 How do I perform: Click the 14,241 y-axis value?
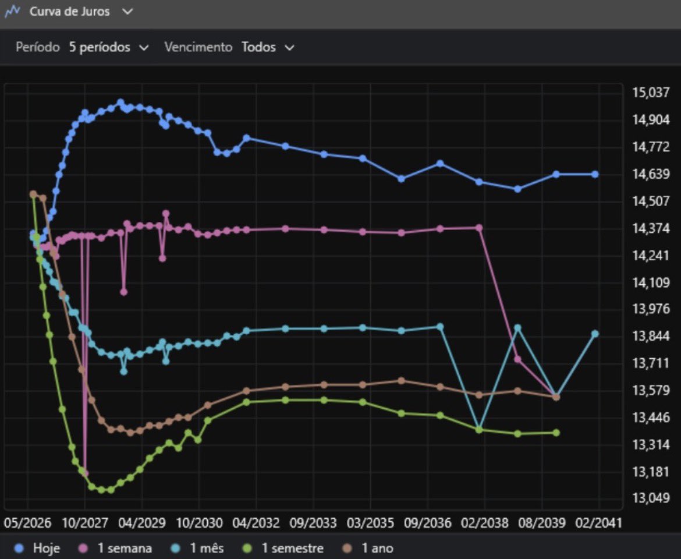[651, 255]
